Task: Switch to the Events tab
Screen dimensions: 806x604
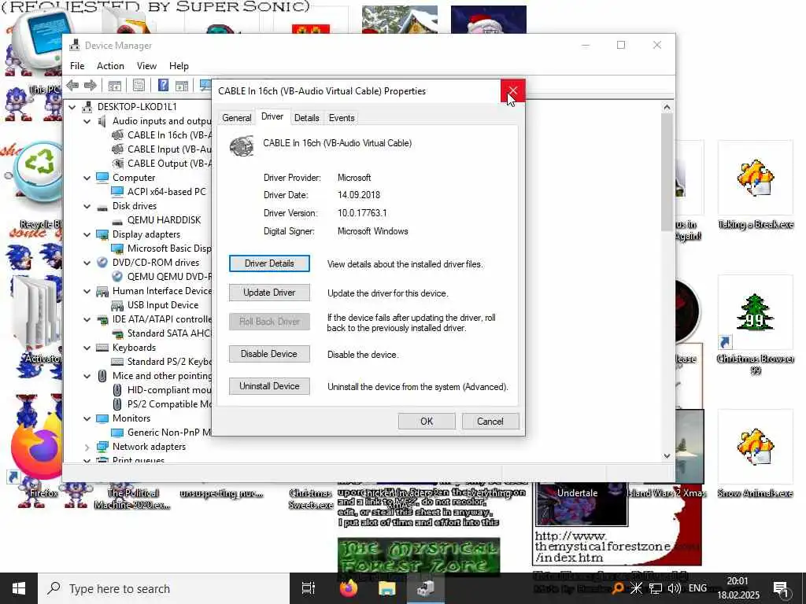Action: point(342,118)
